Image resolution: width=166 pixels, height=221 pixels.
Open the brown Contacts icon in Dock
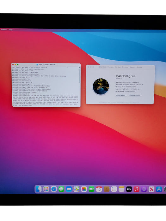point(107,189)
